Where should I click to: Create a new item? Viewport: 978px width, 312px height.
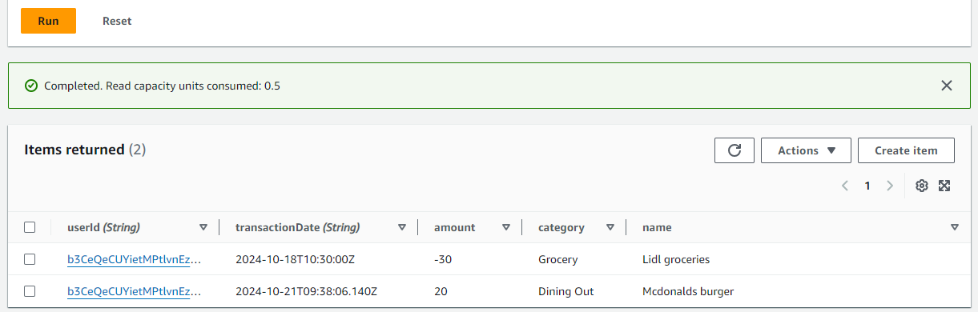[x=907, y=150]
